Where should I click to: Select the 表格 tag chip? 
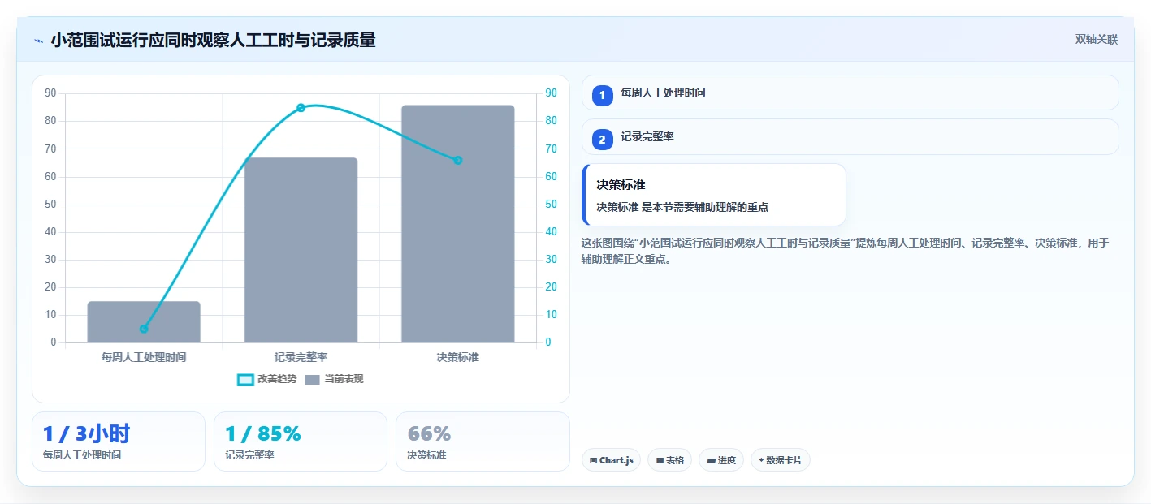click(x=670, y=460)
